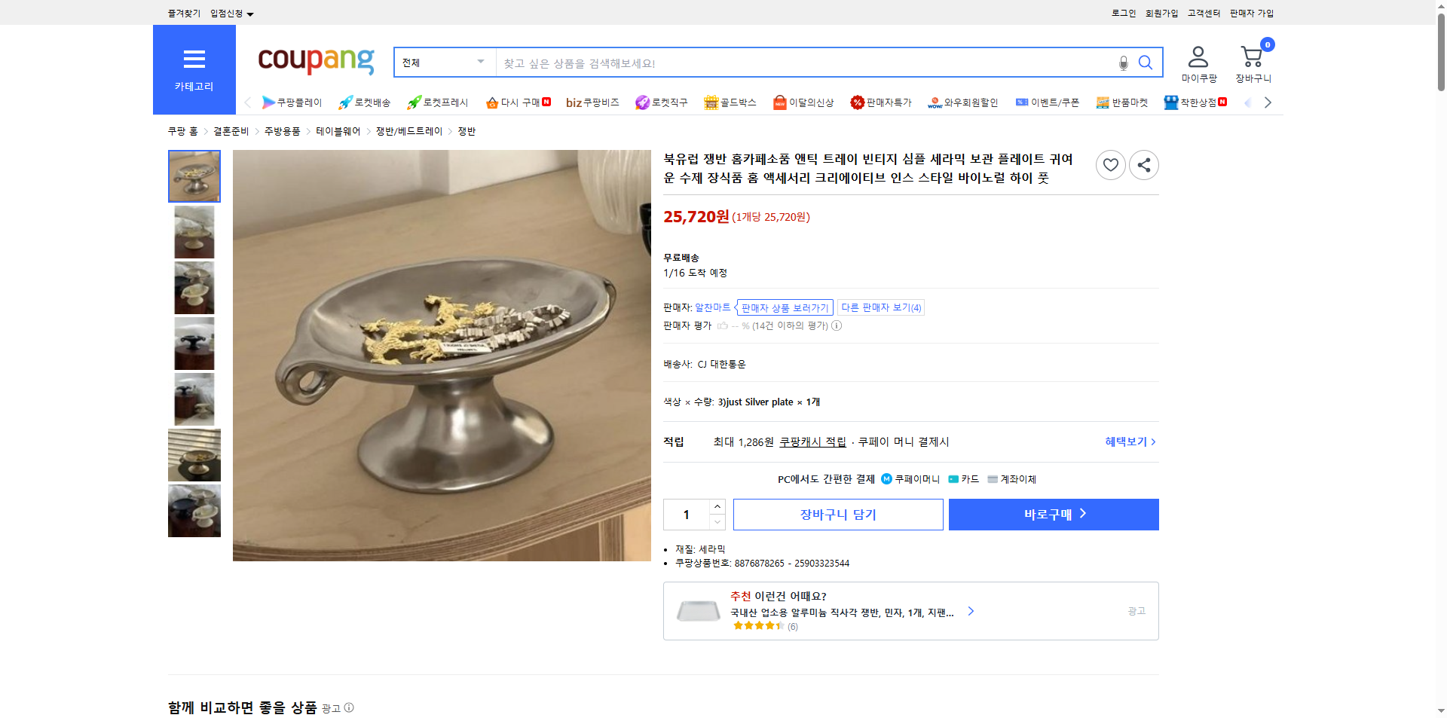Viewport: 1447px width, 718px height.
Task: Toggle the wishlist heart for this product
Action: coord(1110,164)
